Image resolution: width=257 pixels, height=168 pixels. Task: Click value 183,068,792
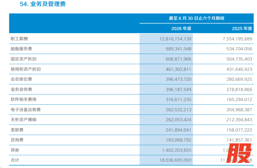179,140
